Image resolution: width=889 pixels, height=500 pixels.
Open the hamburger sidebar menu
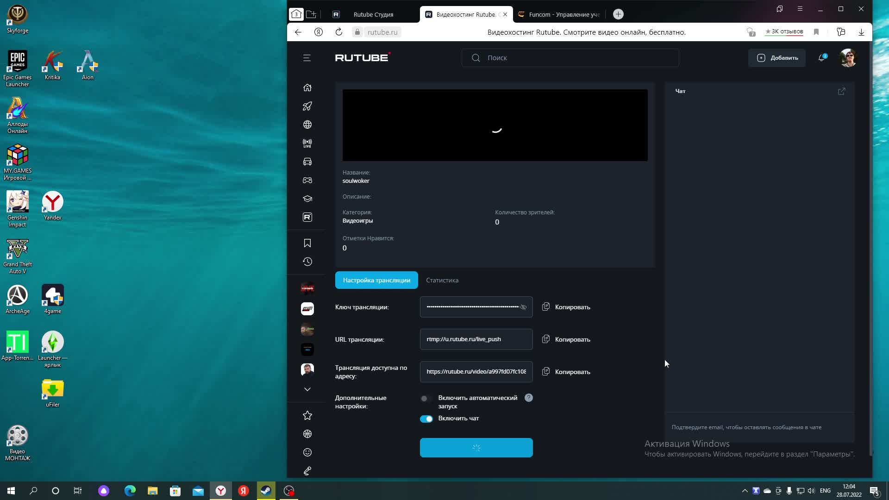coord(307,58)
